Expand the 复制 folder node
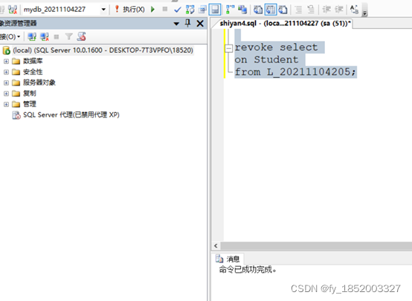 click(6, 94)
